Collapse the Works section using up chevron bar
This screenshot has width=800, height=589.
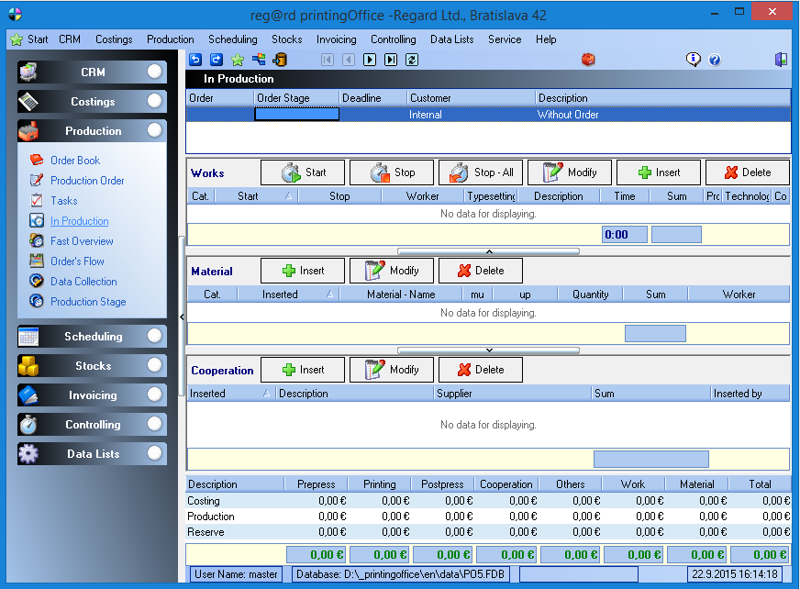click(x=488, y=250)
